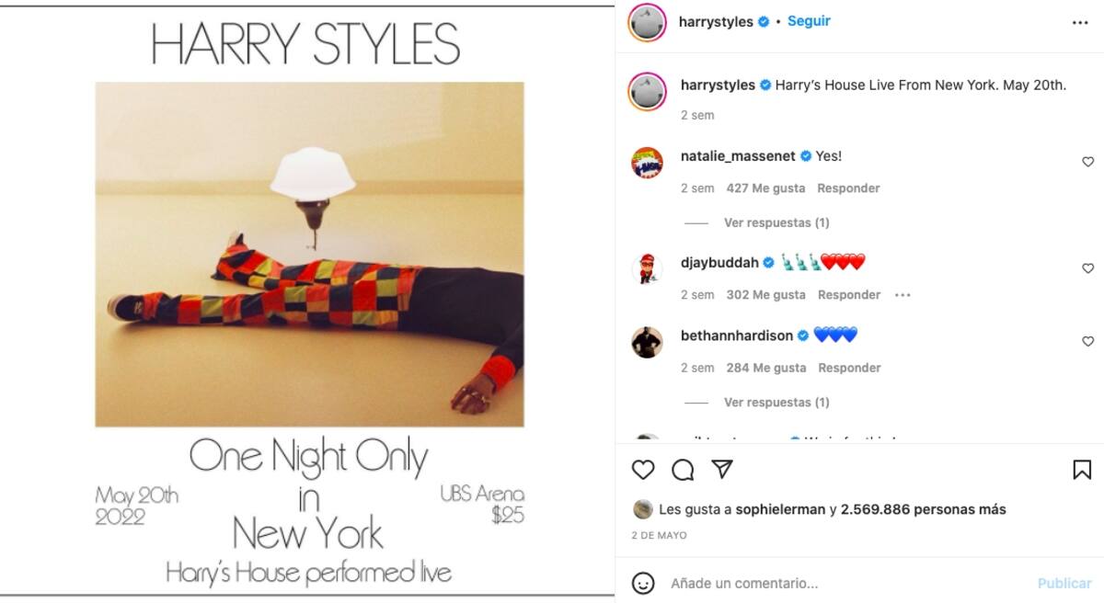The width and height of the screenshot is (1104, 603).
Task: Like the post with the heart icon
Action: coord(643,470)
